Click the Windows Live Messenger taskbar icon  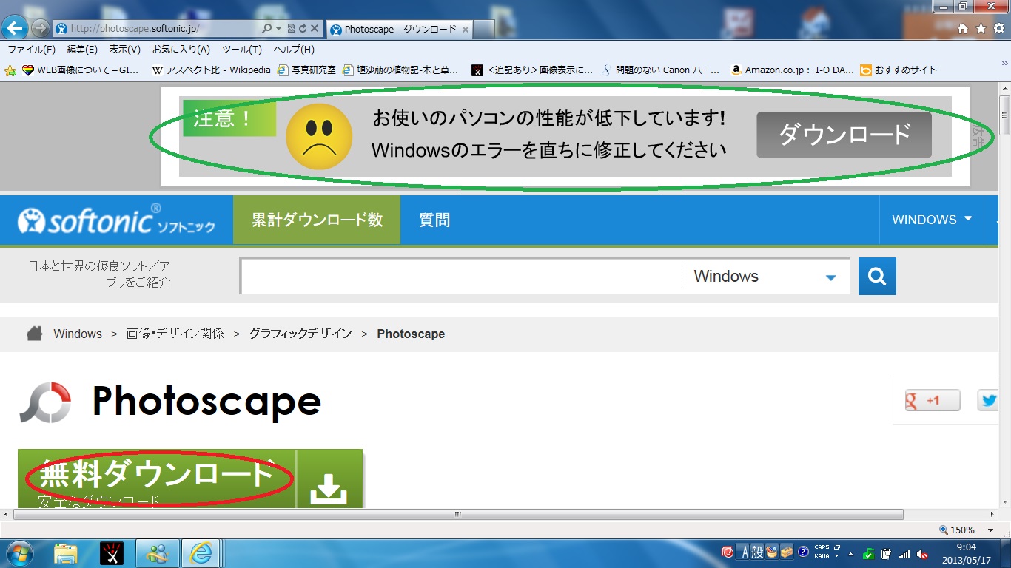157,553
